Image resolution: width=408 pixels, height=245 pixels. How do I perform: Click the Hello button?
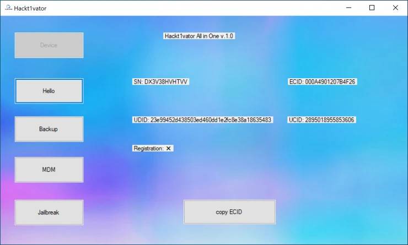(x=49, y=91)
